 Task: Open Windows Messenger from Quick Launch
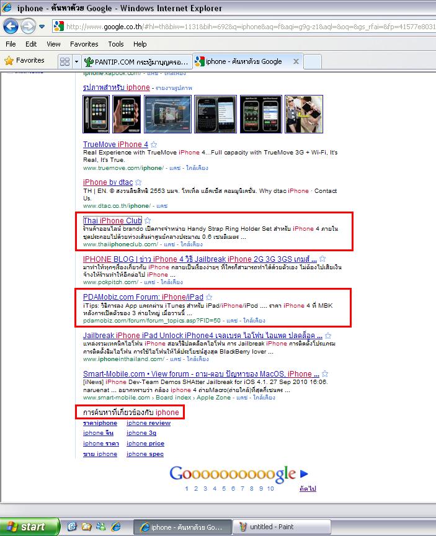pyautogui.click(x=101, y=527)
